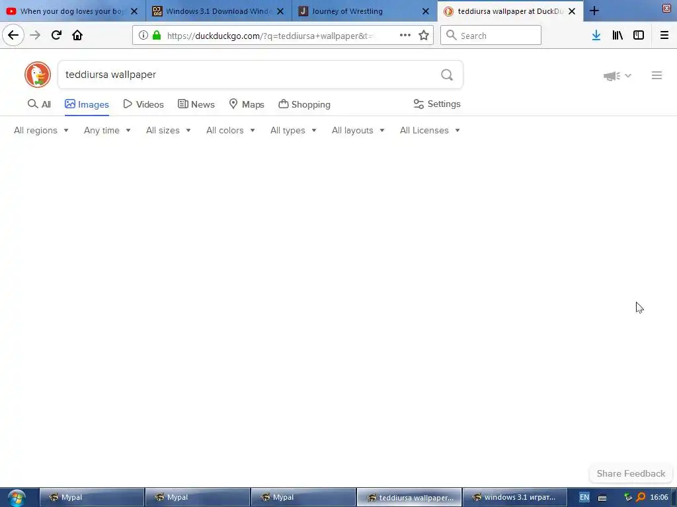Click the EN language indicator
This screenshot has width=677, height=507.
point(584,497)
